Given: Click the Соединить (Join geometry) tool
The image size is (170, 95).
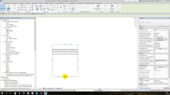Looking at the screenshot, I should [24, 10].
